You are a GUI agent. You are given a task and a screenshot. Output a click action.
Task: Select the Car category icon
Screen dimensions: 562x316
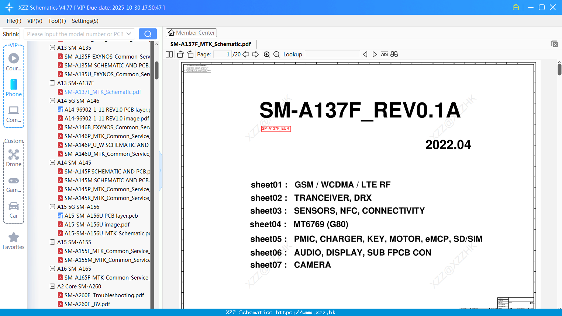click(x=14, y=210)
